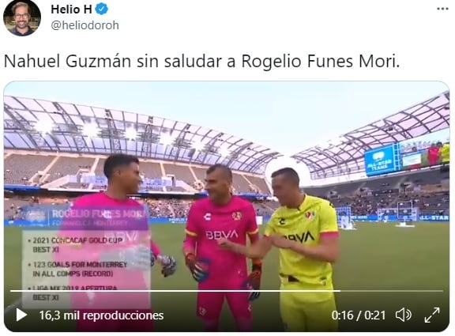This screenshot has width=455, height=336.
Task: Click the center of the video frame
Action: tap(227, 206)
